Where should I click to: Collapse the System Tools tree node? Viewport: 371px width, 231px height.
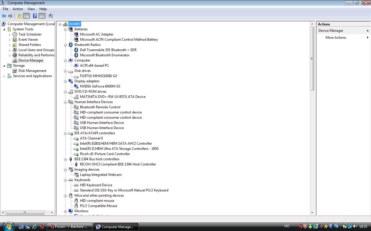(4, 29)
